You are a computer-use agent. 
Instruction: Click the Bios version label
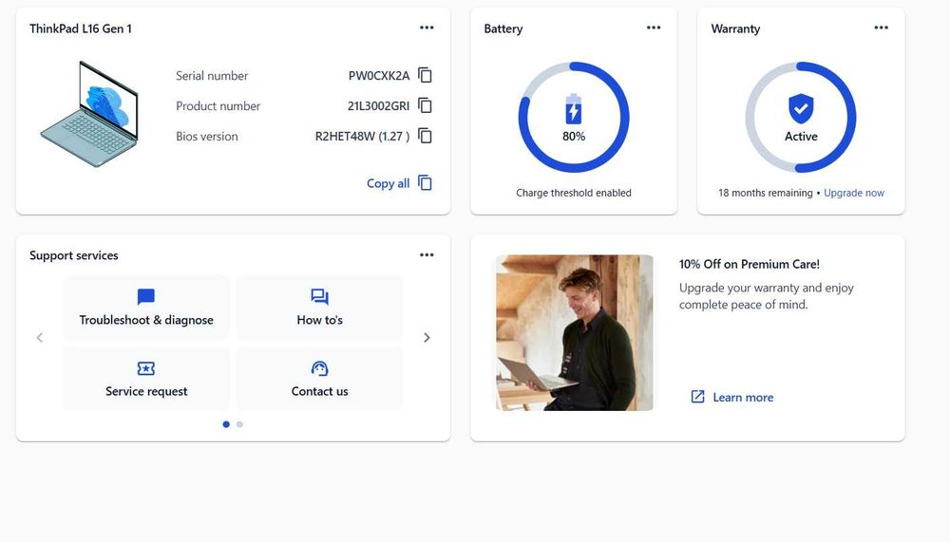pos(206,137)
